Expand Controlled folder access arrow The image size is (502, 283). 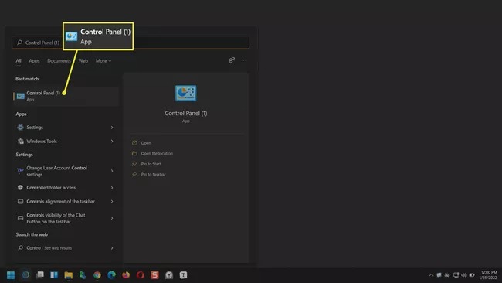click(x=112, y=187)
